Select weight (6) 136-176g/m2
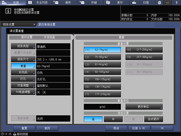181x136 pixels. tap(102, 87)
